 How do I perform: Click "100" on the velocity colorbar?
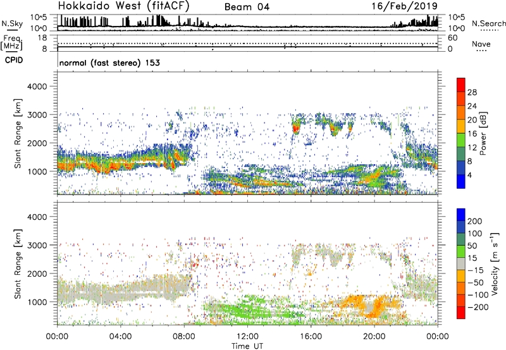pos(475,233)
